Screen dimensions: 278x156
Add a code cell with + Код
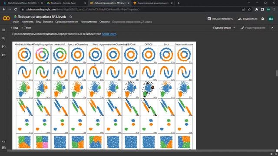click(14, 28)
